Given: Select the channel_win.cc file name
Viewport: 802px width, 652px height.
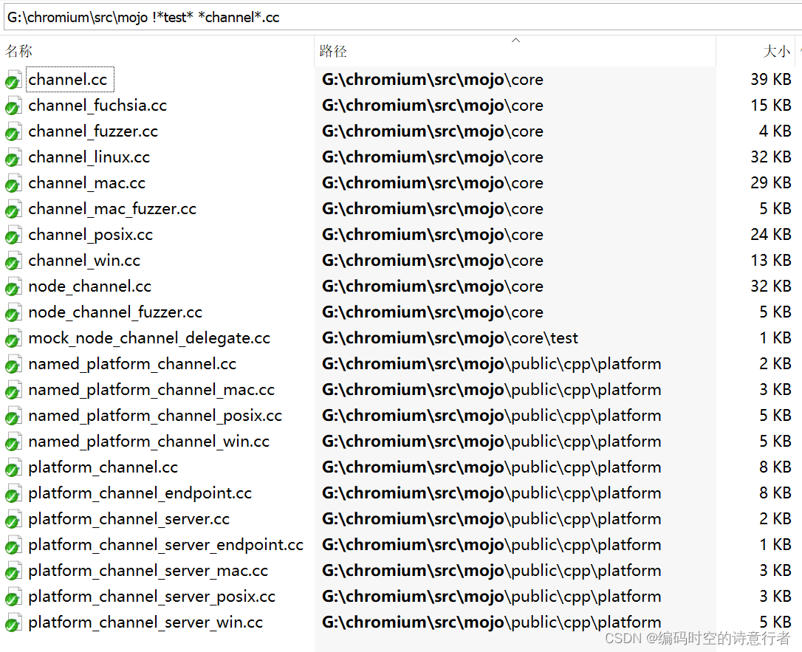Looking at the screenshot, I should [x=84, y=261].
